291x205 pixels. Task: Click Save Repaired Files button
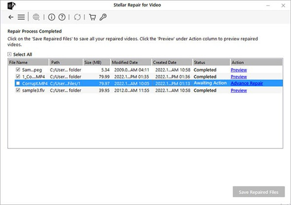click(x=259, y=192)
